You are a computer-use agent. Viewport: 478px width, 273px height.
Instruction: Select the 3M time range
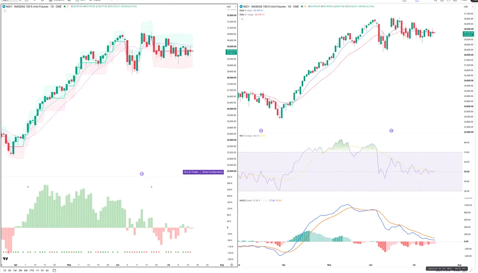pos(20,270)
